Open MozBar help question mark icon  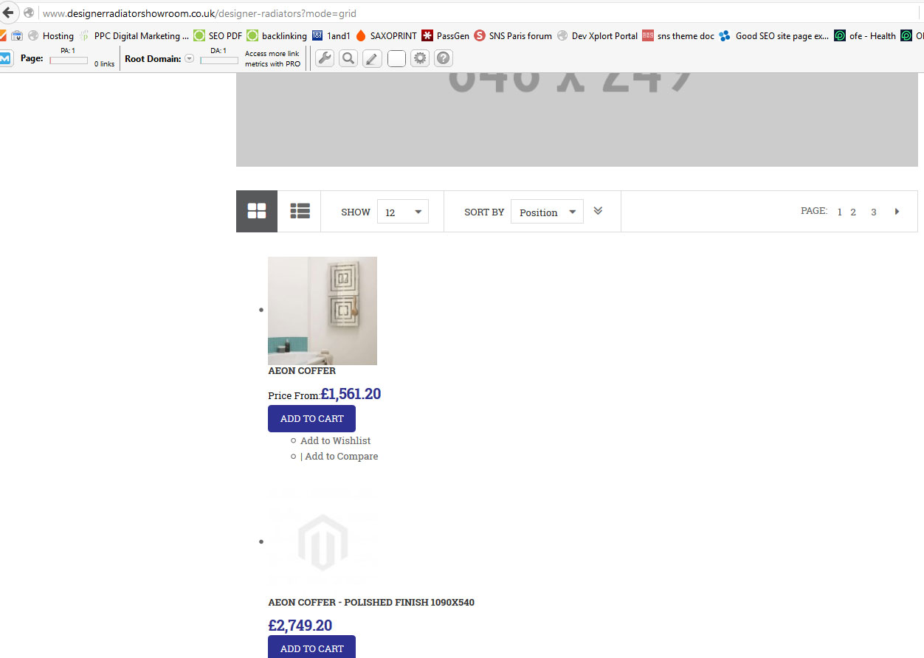[x=443, y=58]
